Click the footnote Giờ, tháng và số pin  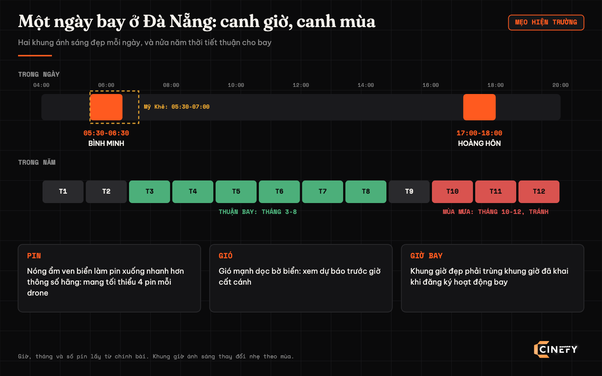pos(156,356)
